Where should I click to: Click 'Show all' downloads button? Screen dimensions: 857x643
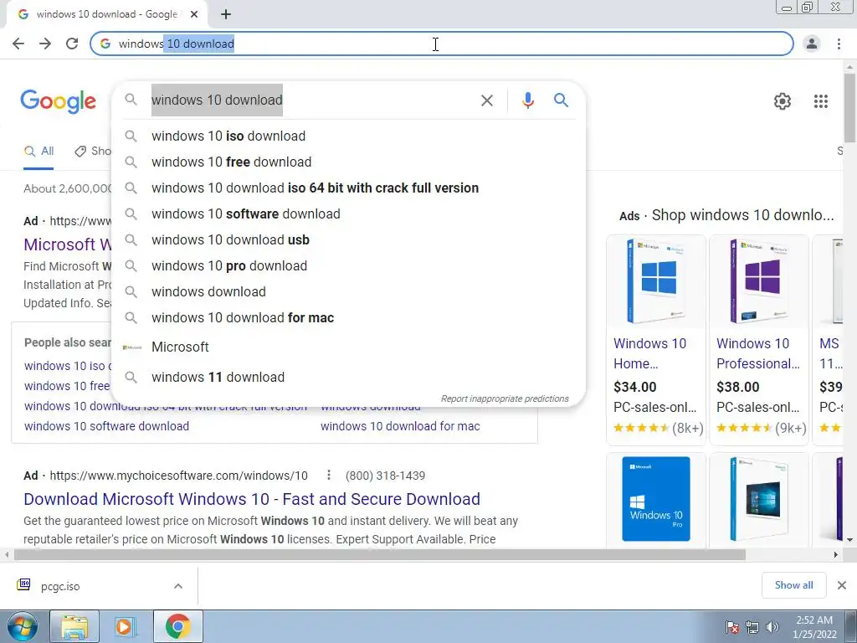coord(793,585)
